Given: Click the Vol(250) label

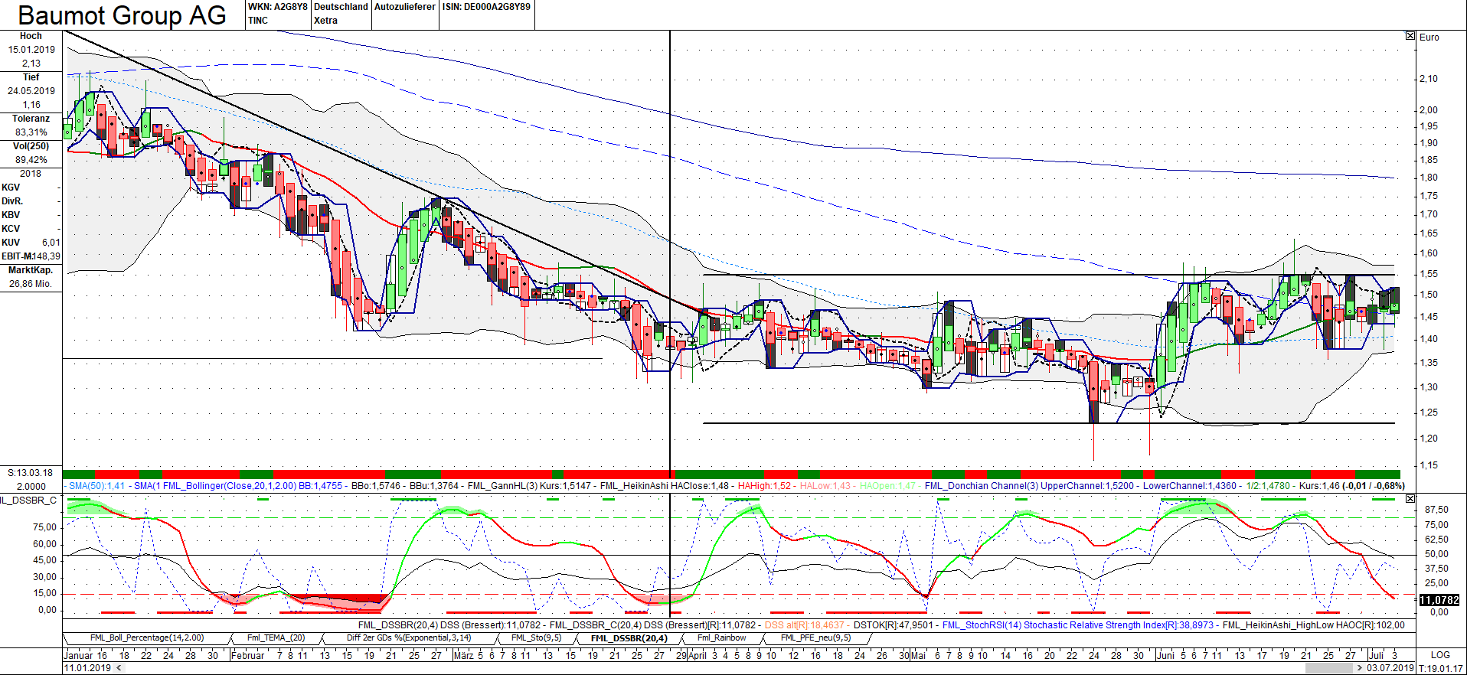Looking at the screenshot, I should (31, 146).
